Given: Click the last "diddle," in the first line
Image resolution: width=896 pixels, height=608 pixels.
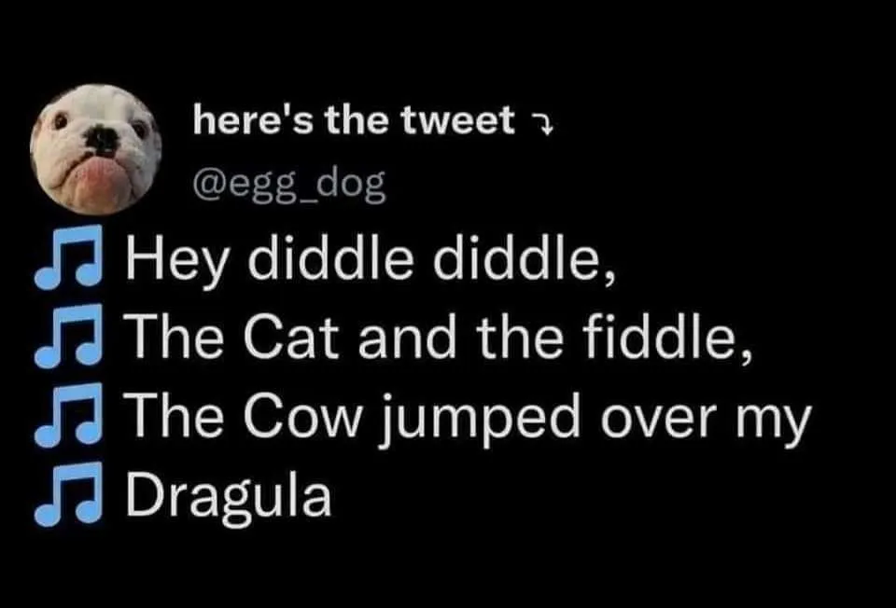Looking at the screenshot, I should [525, 260].
